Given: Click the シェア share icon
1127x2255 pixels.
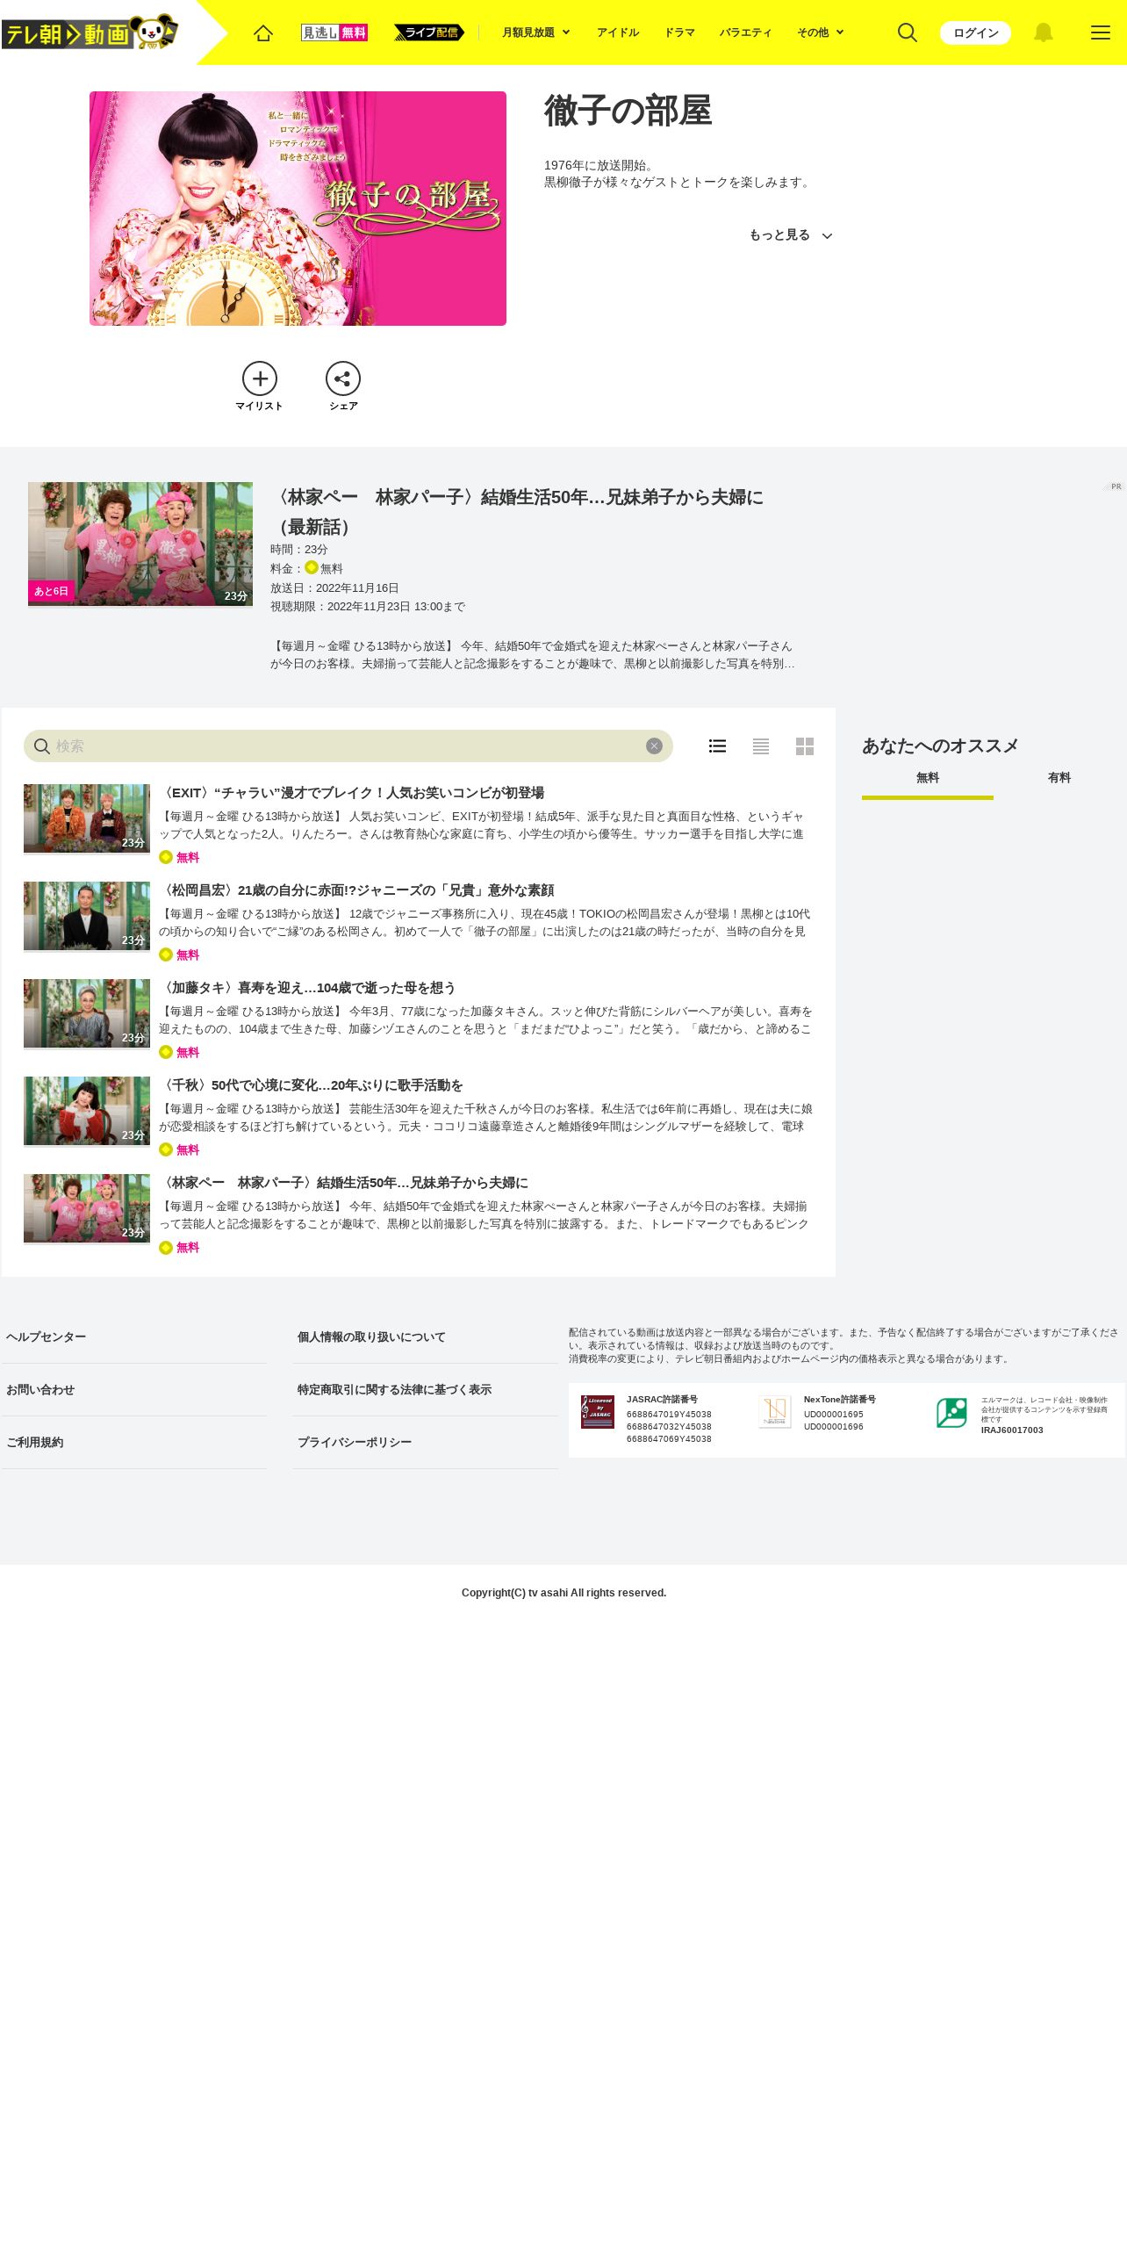Looking at the screenshot, I should click(343, 386).
